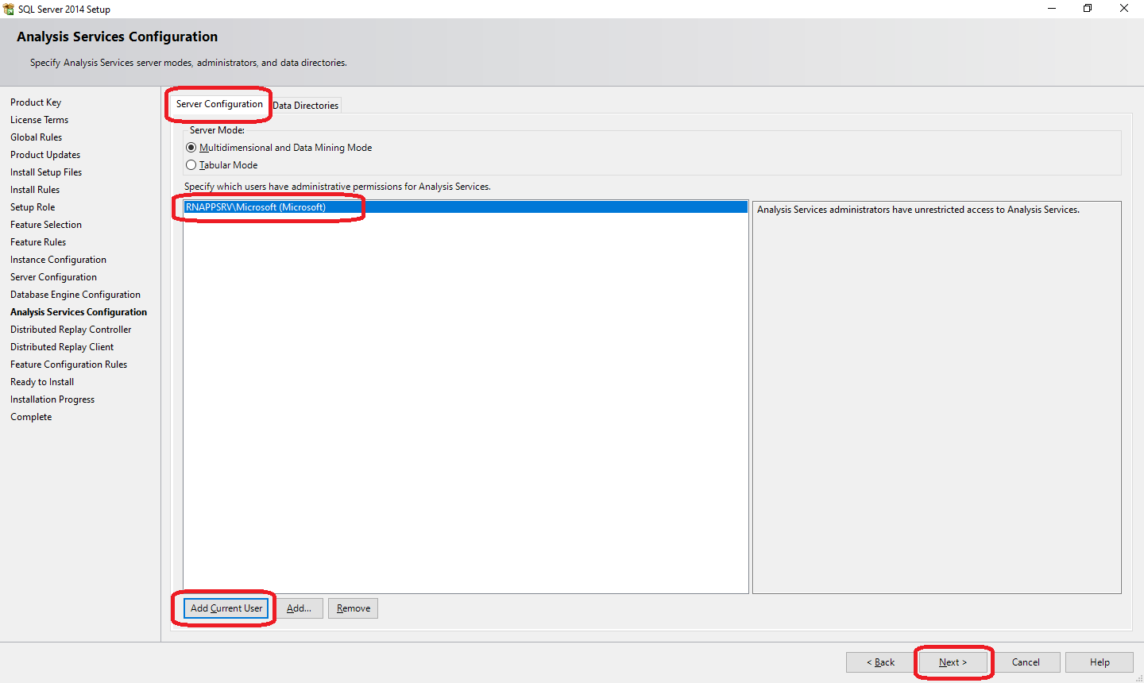The width and height of the screenshot is (1144, 683).
Task: Click Ready to Install step
Action: coord(42,382)
